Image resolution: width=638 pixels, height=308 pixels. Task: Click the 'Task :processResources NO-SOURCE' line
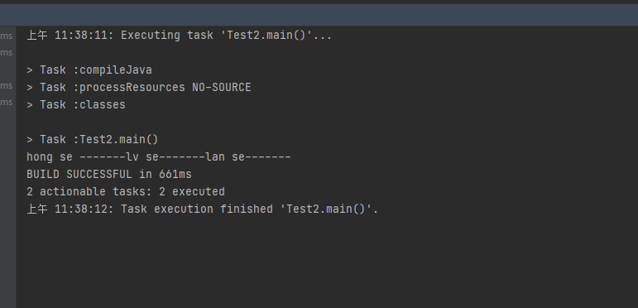coord(139,88)
